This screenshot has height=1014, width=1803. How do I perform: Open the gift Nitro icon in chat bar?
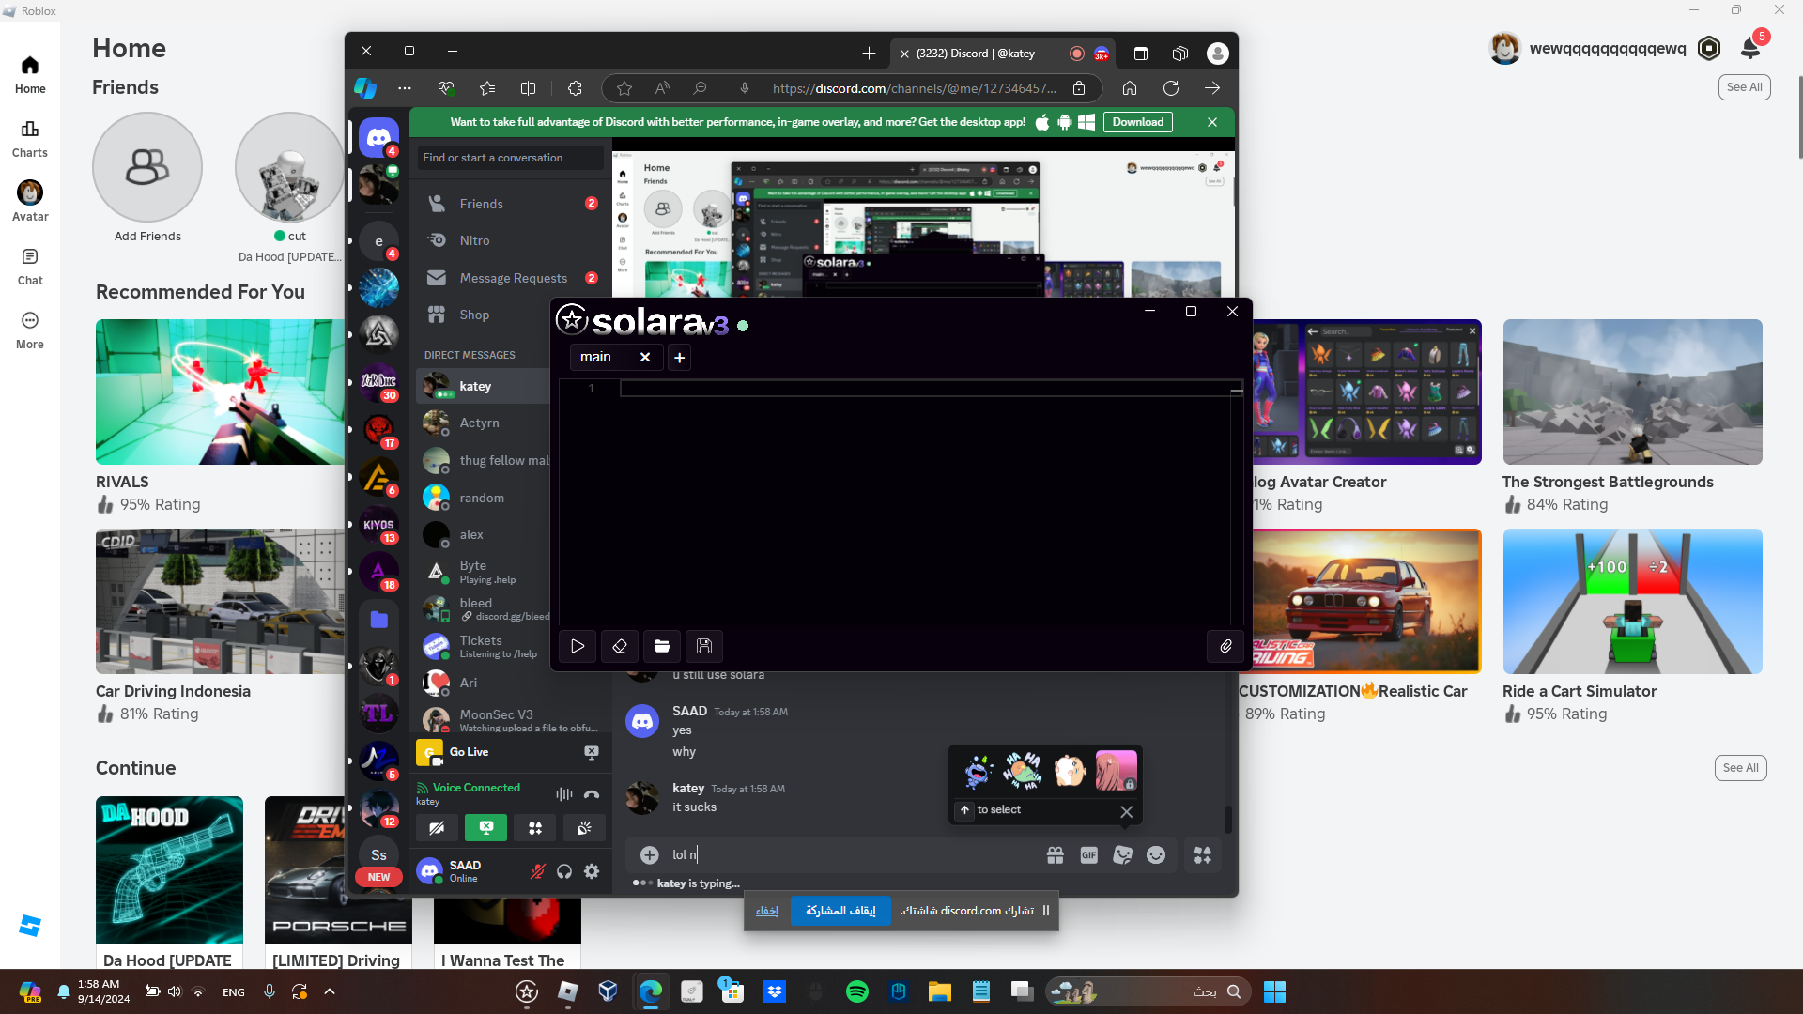coord(1056,855)
